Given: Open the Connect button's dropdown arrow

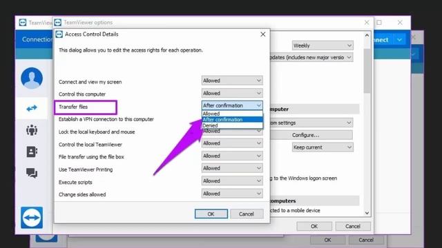Looking at the screenshot, I should [x=399, y=40].
